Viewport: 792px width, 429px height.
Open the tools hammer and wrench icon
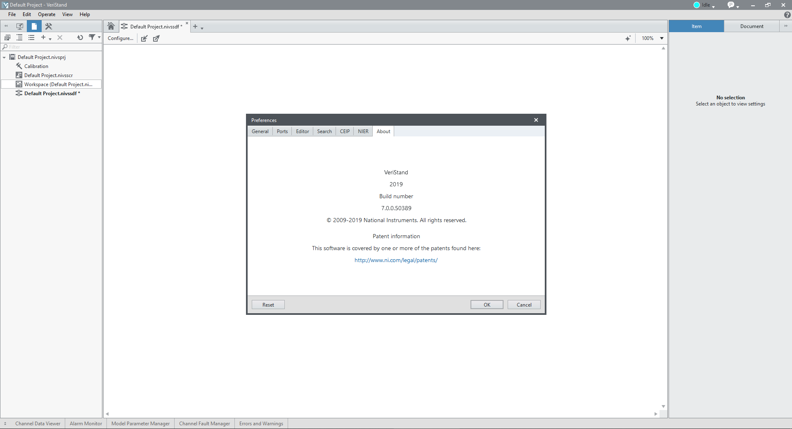pos(49,26)
